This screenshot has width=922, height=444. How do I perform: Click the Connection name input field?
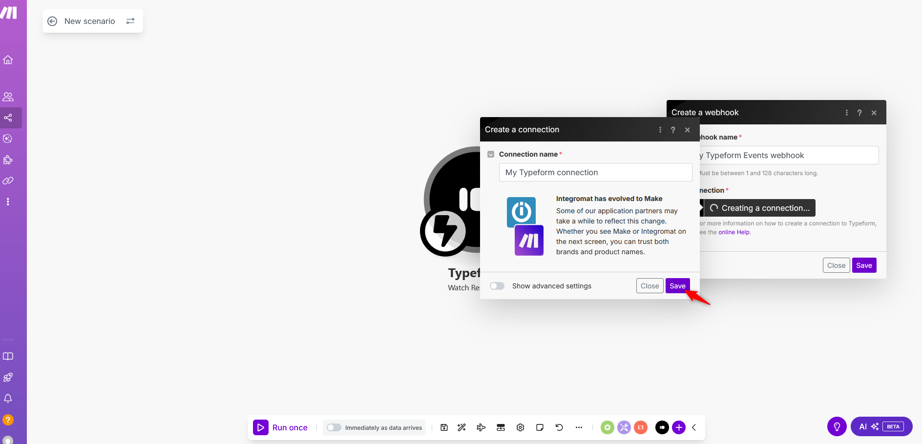595,172
